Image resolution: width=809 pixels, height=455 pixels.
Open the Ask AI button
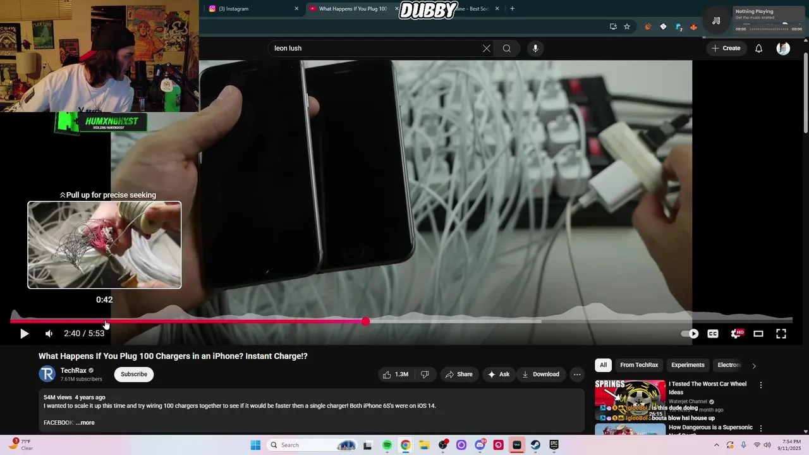click(x=498, y=374)
